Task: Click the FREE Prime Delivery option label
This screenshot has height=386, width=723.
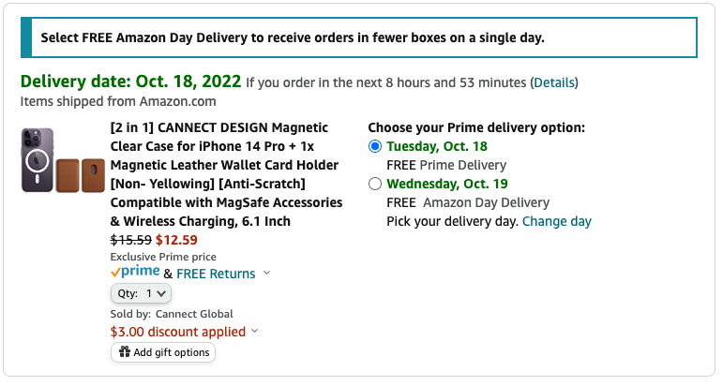Action: click(437, 165)
